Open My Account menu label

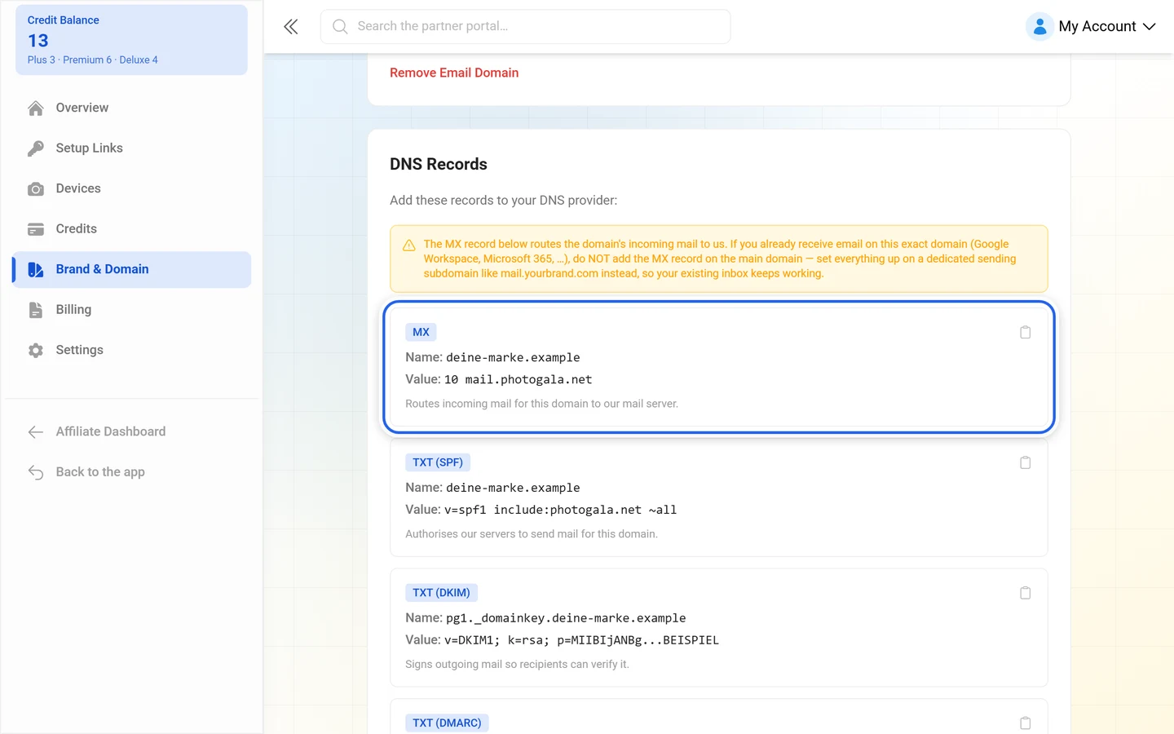1097,27
